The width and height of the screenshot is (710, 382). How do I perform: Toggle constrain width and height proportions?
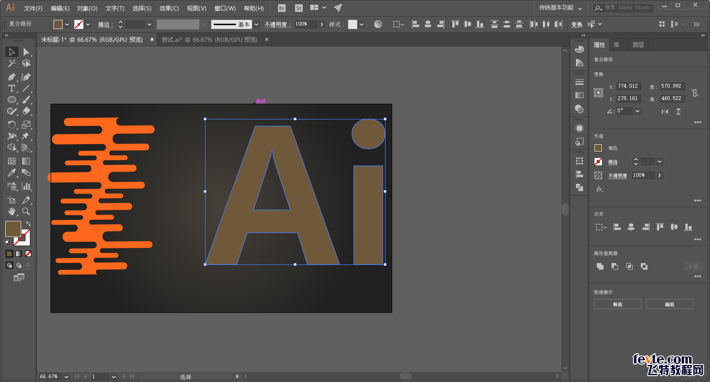695,93
